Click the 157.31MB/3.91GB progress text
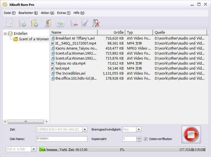 point(192,150)
